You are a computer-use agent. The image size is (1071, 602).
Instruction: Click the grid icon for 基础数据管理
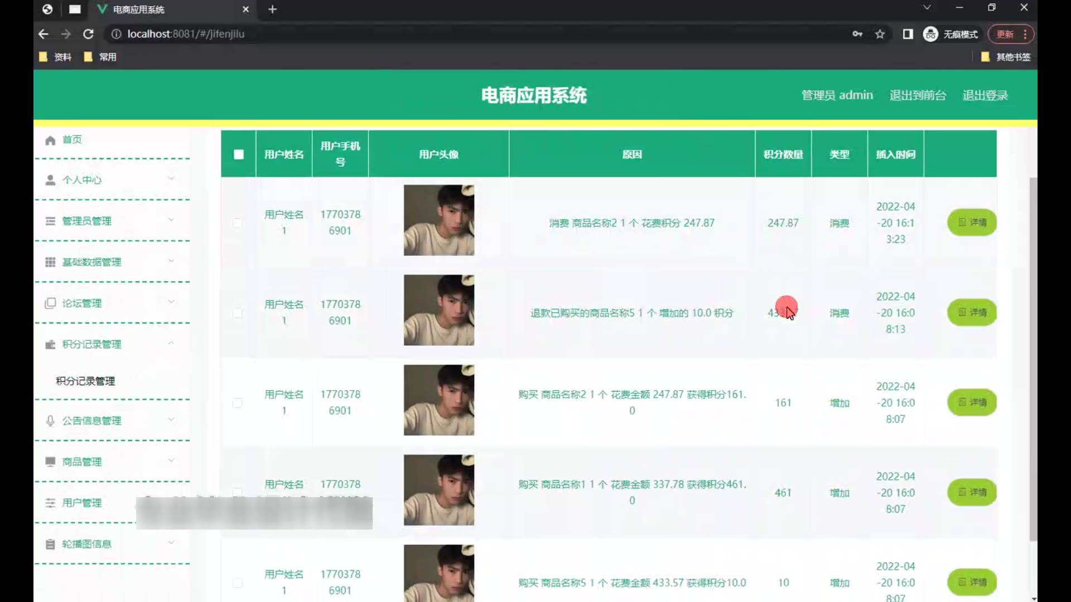coord(50,262)
